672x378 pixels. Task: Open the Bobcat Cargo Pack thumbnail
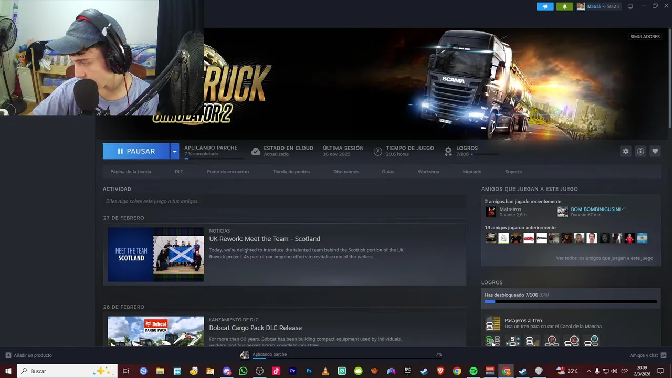point(156,331)
